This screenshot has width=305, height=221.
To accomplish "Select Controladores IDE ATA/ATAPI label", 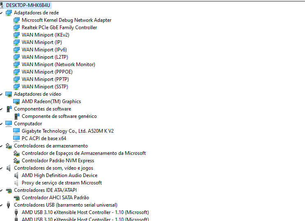I will [46, 190].
